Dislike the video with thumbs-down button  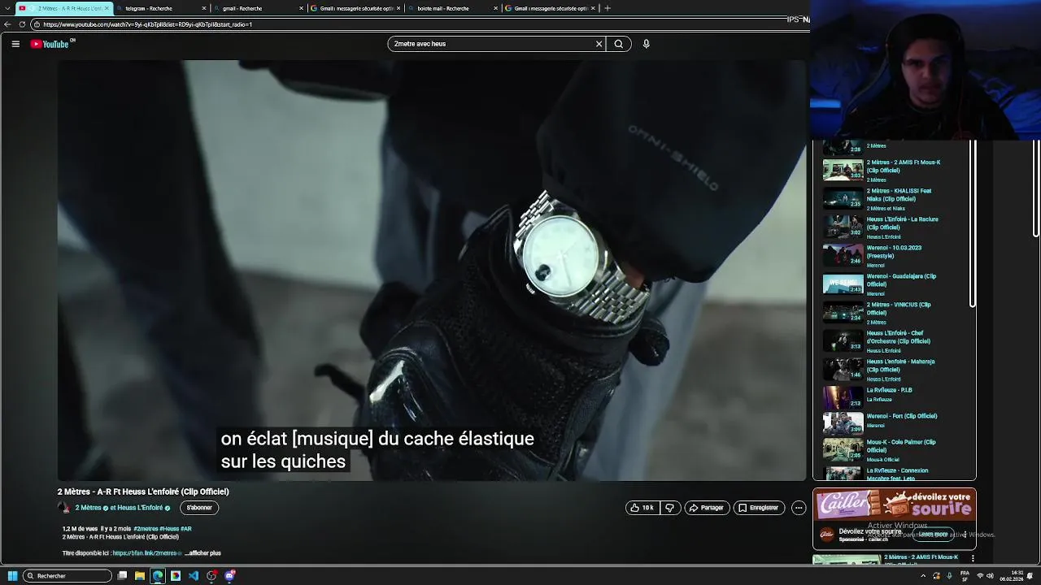(670, 508)
